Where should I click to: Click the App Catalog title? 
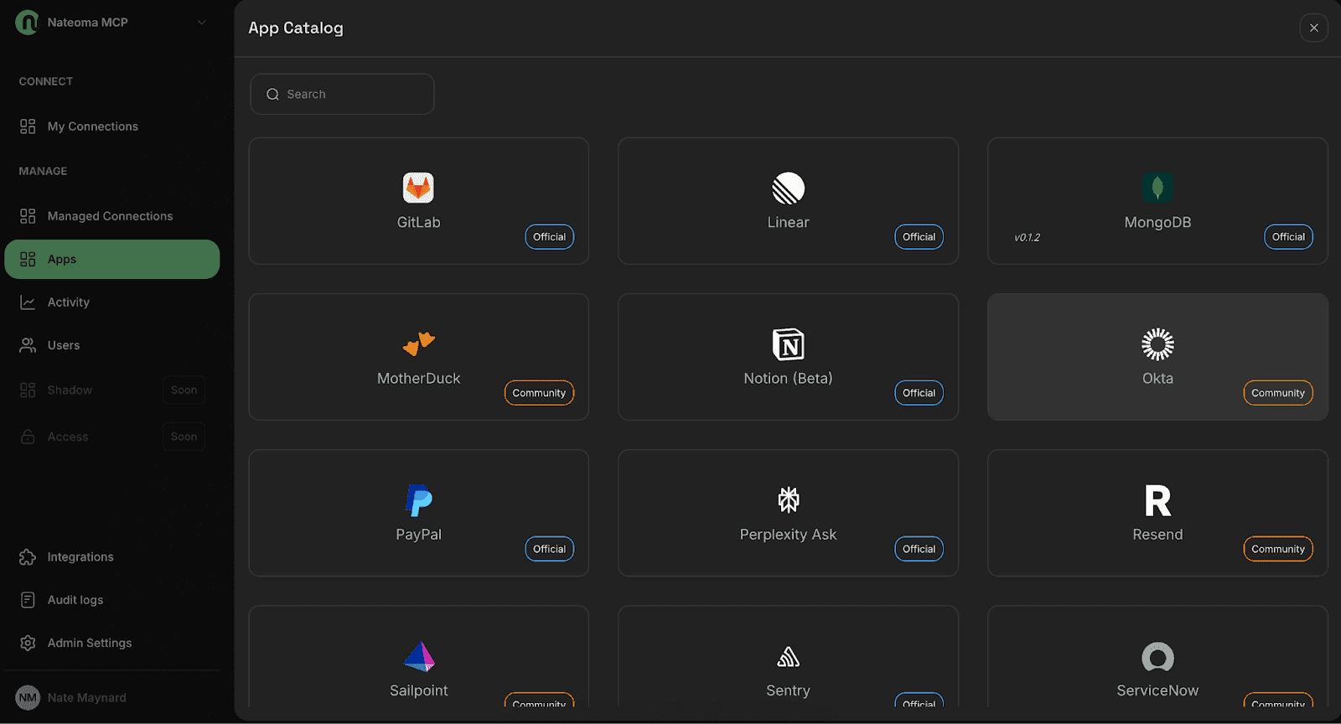pos(296,28)
